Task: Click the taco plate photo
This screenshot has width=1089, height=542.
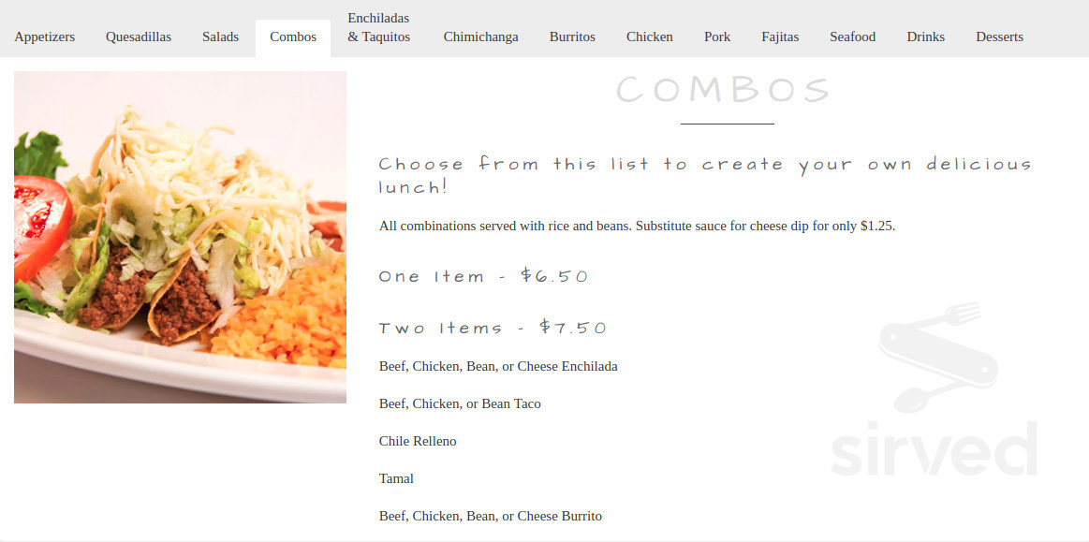Action: [x=180, y=237]
